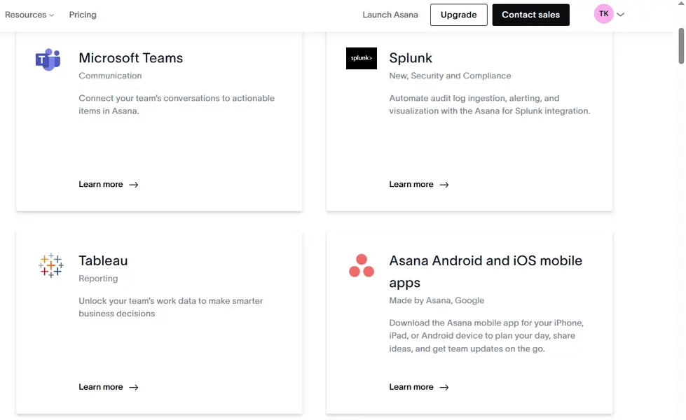Open the Pricing page
The image size is (686, 420).
tap(83, 15)
